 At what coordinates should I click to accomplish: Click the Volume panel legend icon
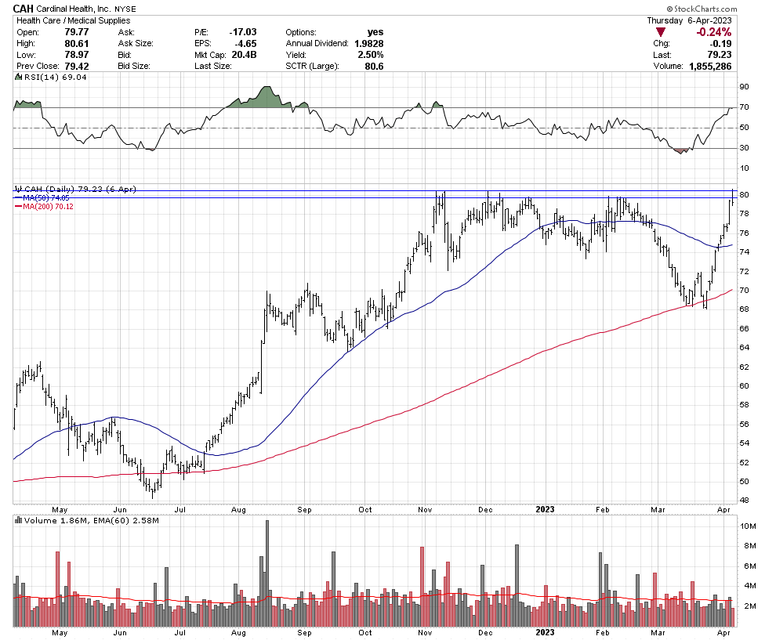click(18, 520)
